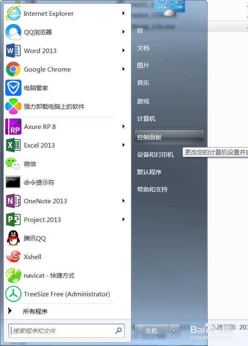Expand the Internet Explorer jump list arrow
Image resolution: width=248 pixels, height=346 pixels.
[123, 13]
